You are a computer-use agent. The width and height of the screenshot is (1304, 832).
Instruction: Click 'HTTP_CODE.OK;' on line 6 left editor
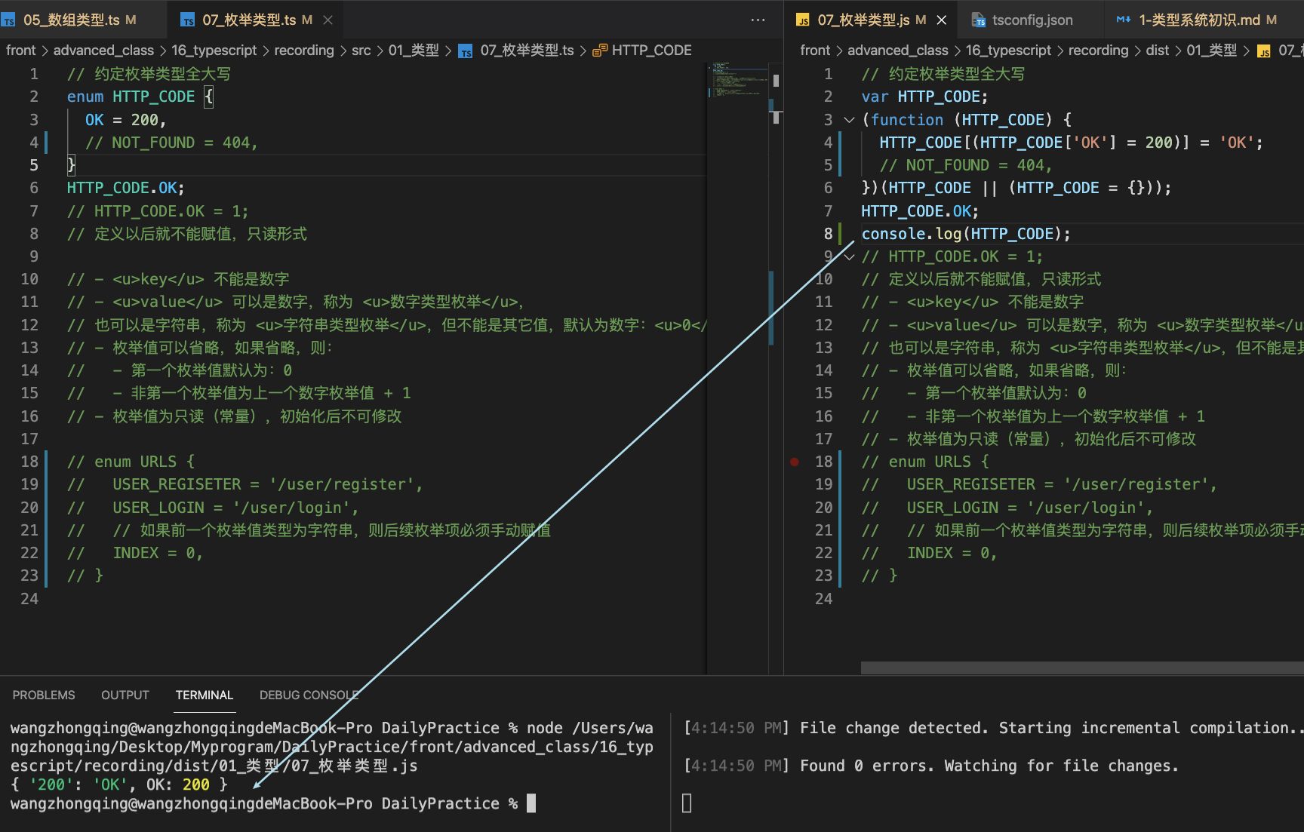[125, 188]
